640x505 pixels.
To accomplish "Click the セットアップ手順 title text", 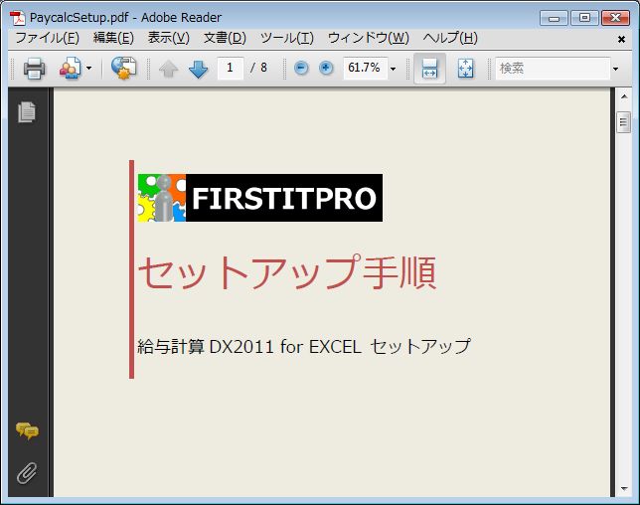I will point(287,272).
